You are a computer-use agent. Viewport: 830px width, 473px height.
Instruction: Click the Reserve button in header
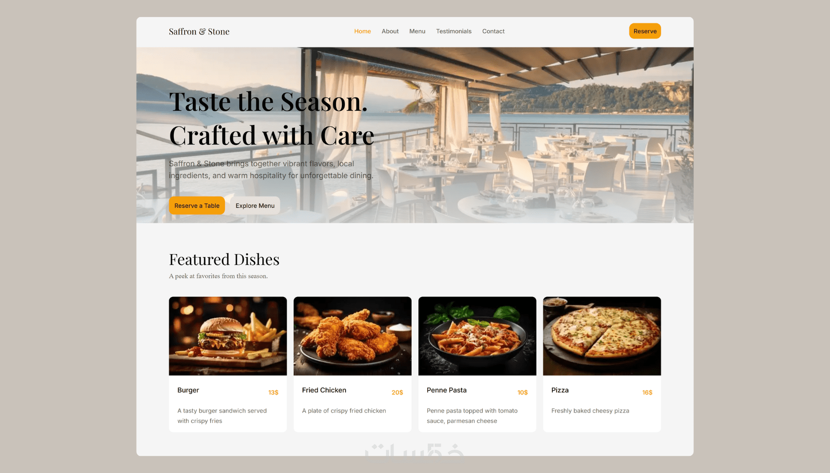[645, 31]
